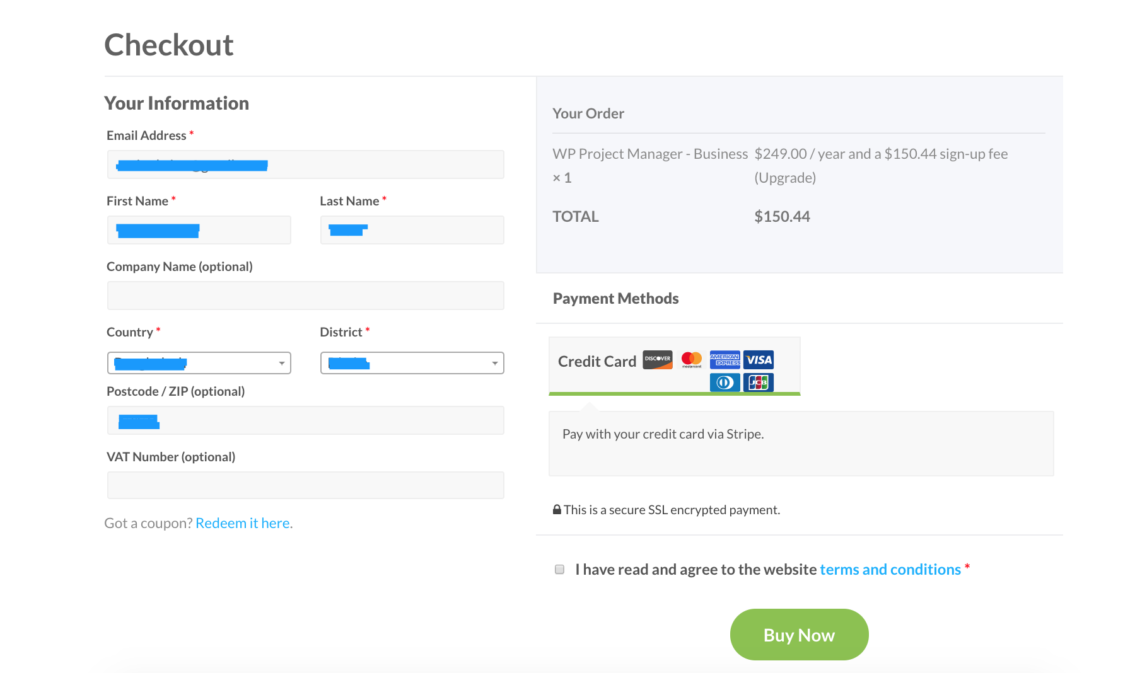Select the Credit Card payment method
The height and width of the screenshot is (673, 1135).
[597, 361]
